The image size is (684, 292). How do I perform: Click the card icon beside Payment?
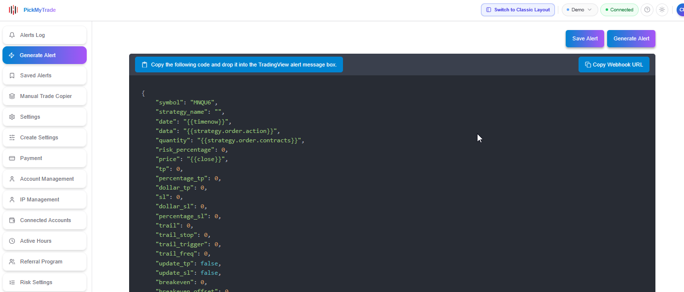coord(12,158)
